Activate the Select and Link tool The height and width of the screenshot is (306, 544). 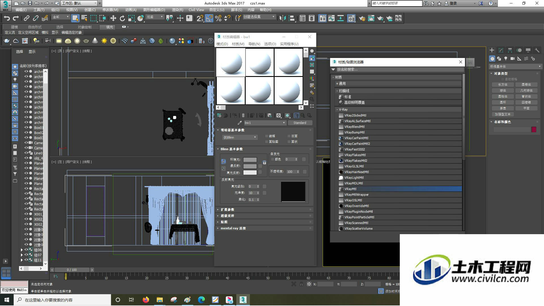pyautogui.click(x=26, y=18)
